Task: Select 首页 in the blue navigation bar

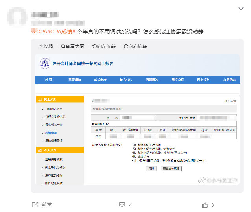Action: click(48, 80)
